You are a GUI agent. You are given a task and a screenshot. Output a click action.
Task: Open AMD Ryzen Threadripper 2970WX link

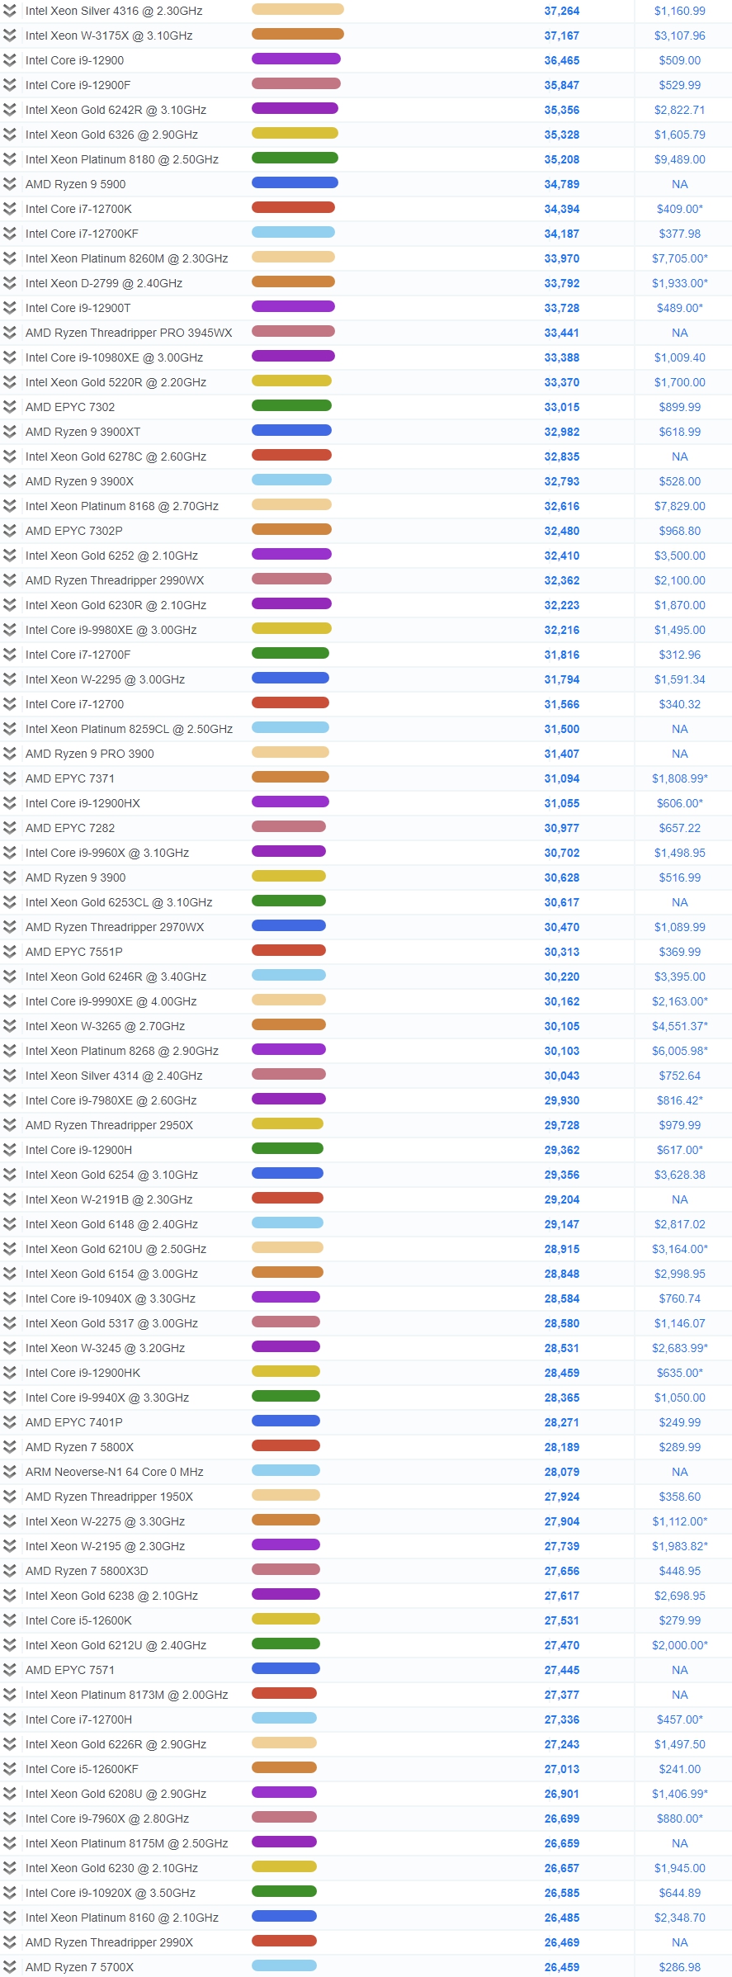tap(115, 927)
